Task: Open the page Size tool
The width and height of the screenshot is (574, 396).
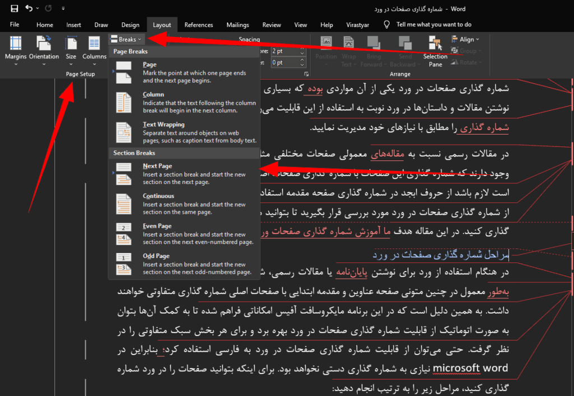Action: 71,49
